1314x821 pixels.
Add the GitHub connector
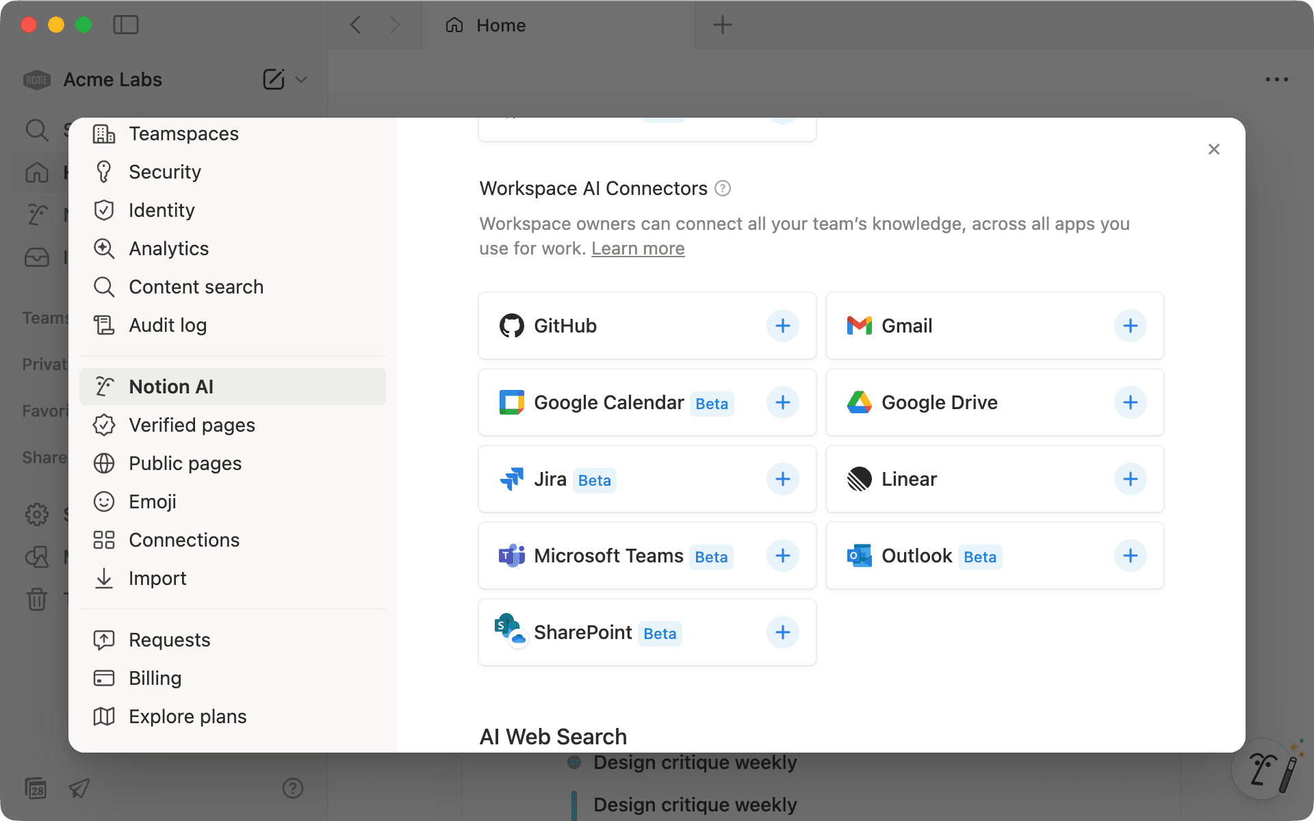(783, 326)
